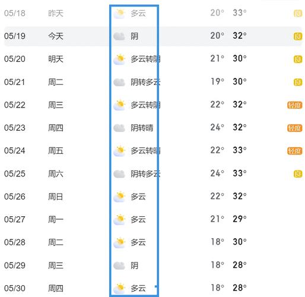This screenshot has height=297, width=305.
Task: Click 周二 in the 05/28 row
Action: (56, 242)
